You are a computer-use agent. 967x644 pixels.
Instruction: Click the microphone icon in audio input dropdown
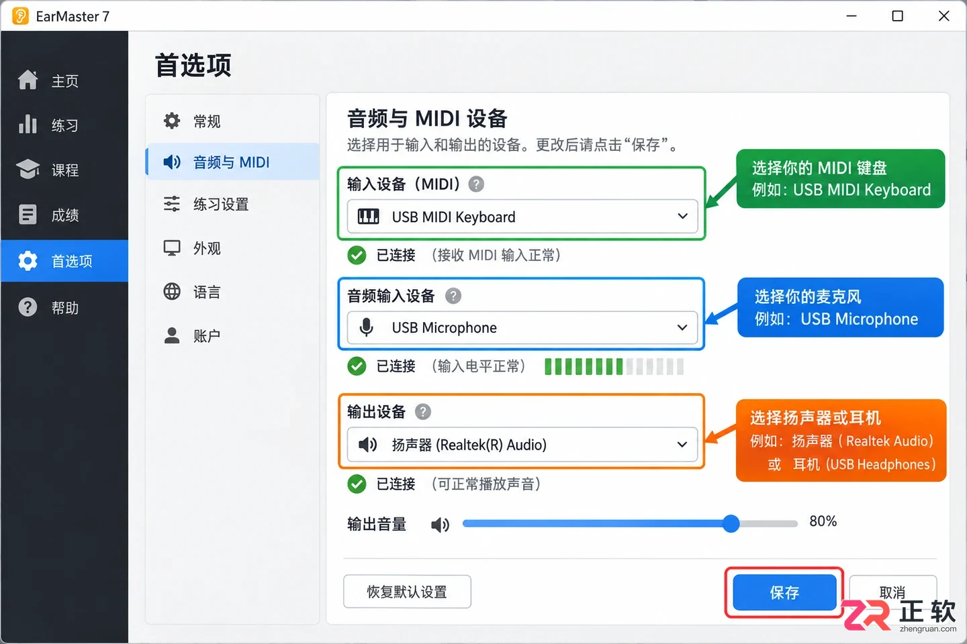click(367, 327)
